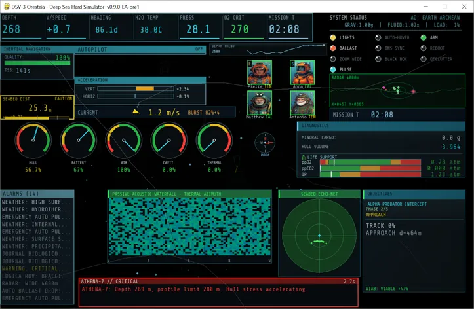
Task: Select the 'LOGICA ROV: BRACCI...' alarm row
Action: point(37,276)
